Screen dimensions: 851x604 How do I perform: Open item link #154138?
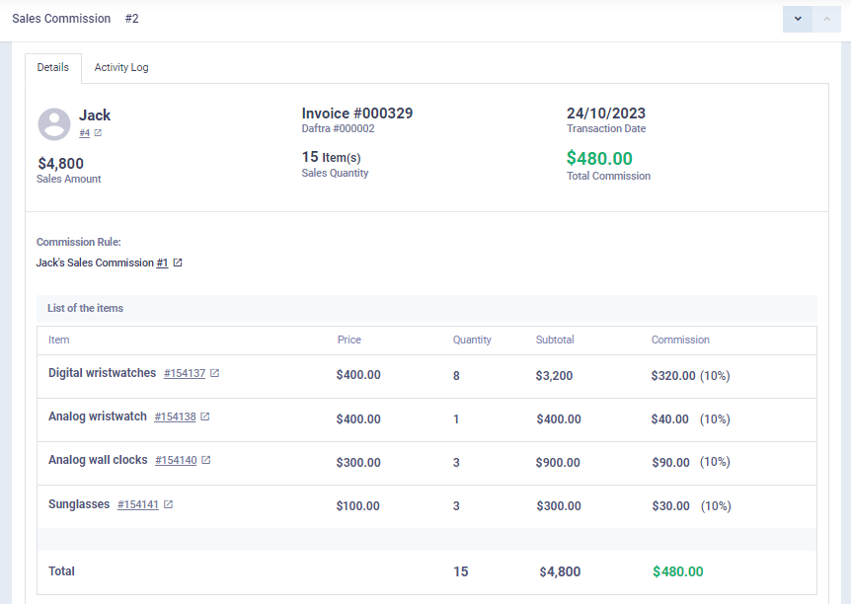[x=175, y=416]
